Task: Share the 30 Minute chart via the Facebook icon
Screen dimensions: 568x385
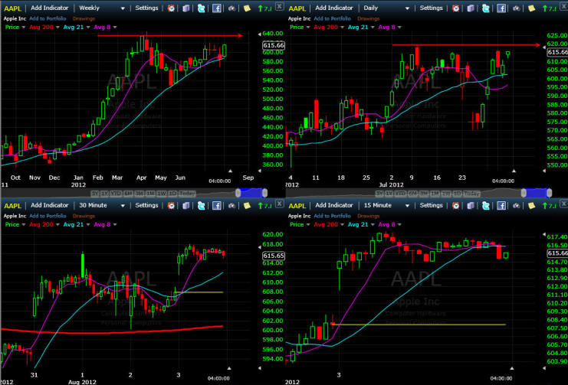Action: pos(217,206)
